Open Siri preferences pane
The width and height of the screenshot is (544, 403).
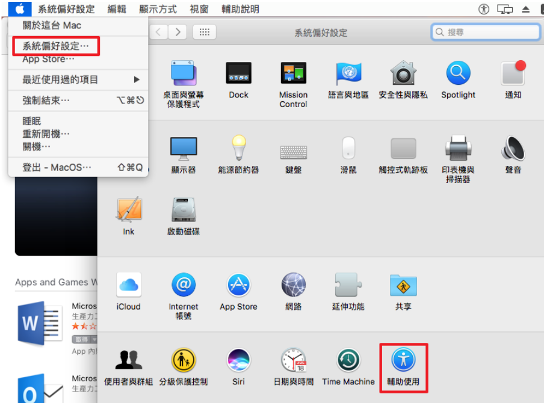[x=239, y=366]
